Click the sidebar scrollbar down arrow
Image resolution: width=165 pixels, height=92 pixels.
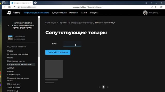(39, 91)
